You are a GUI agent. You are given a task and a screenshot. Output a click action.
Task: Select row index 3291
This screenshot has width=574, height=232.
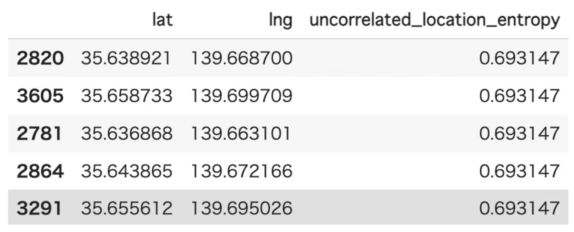[x=39, y=209]
